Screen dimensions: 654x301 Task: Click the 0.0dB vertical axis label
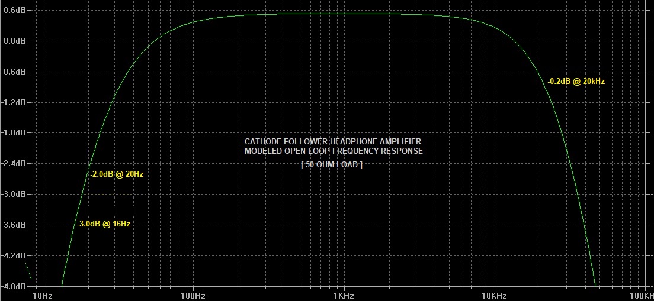[15, 41]
